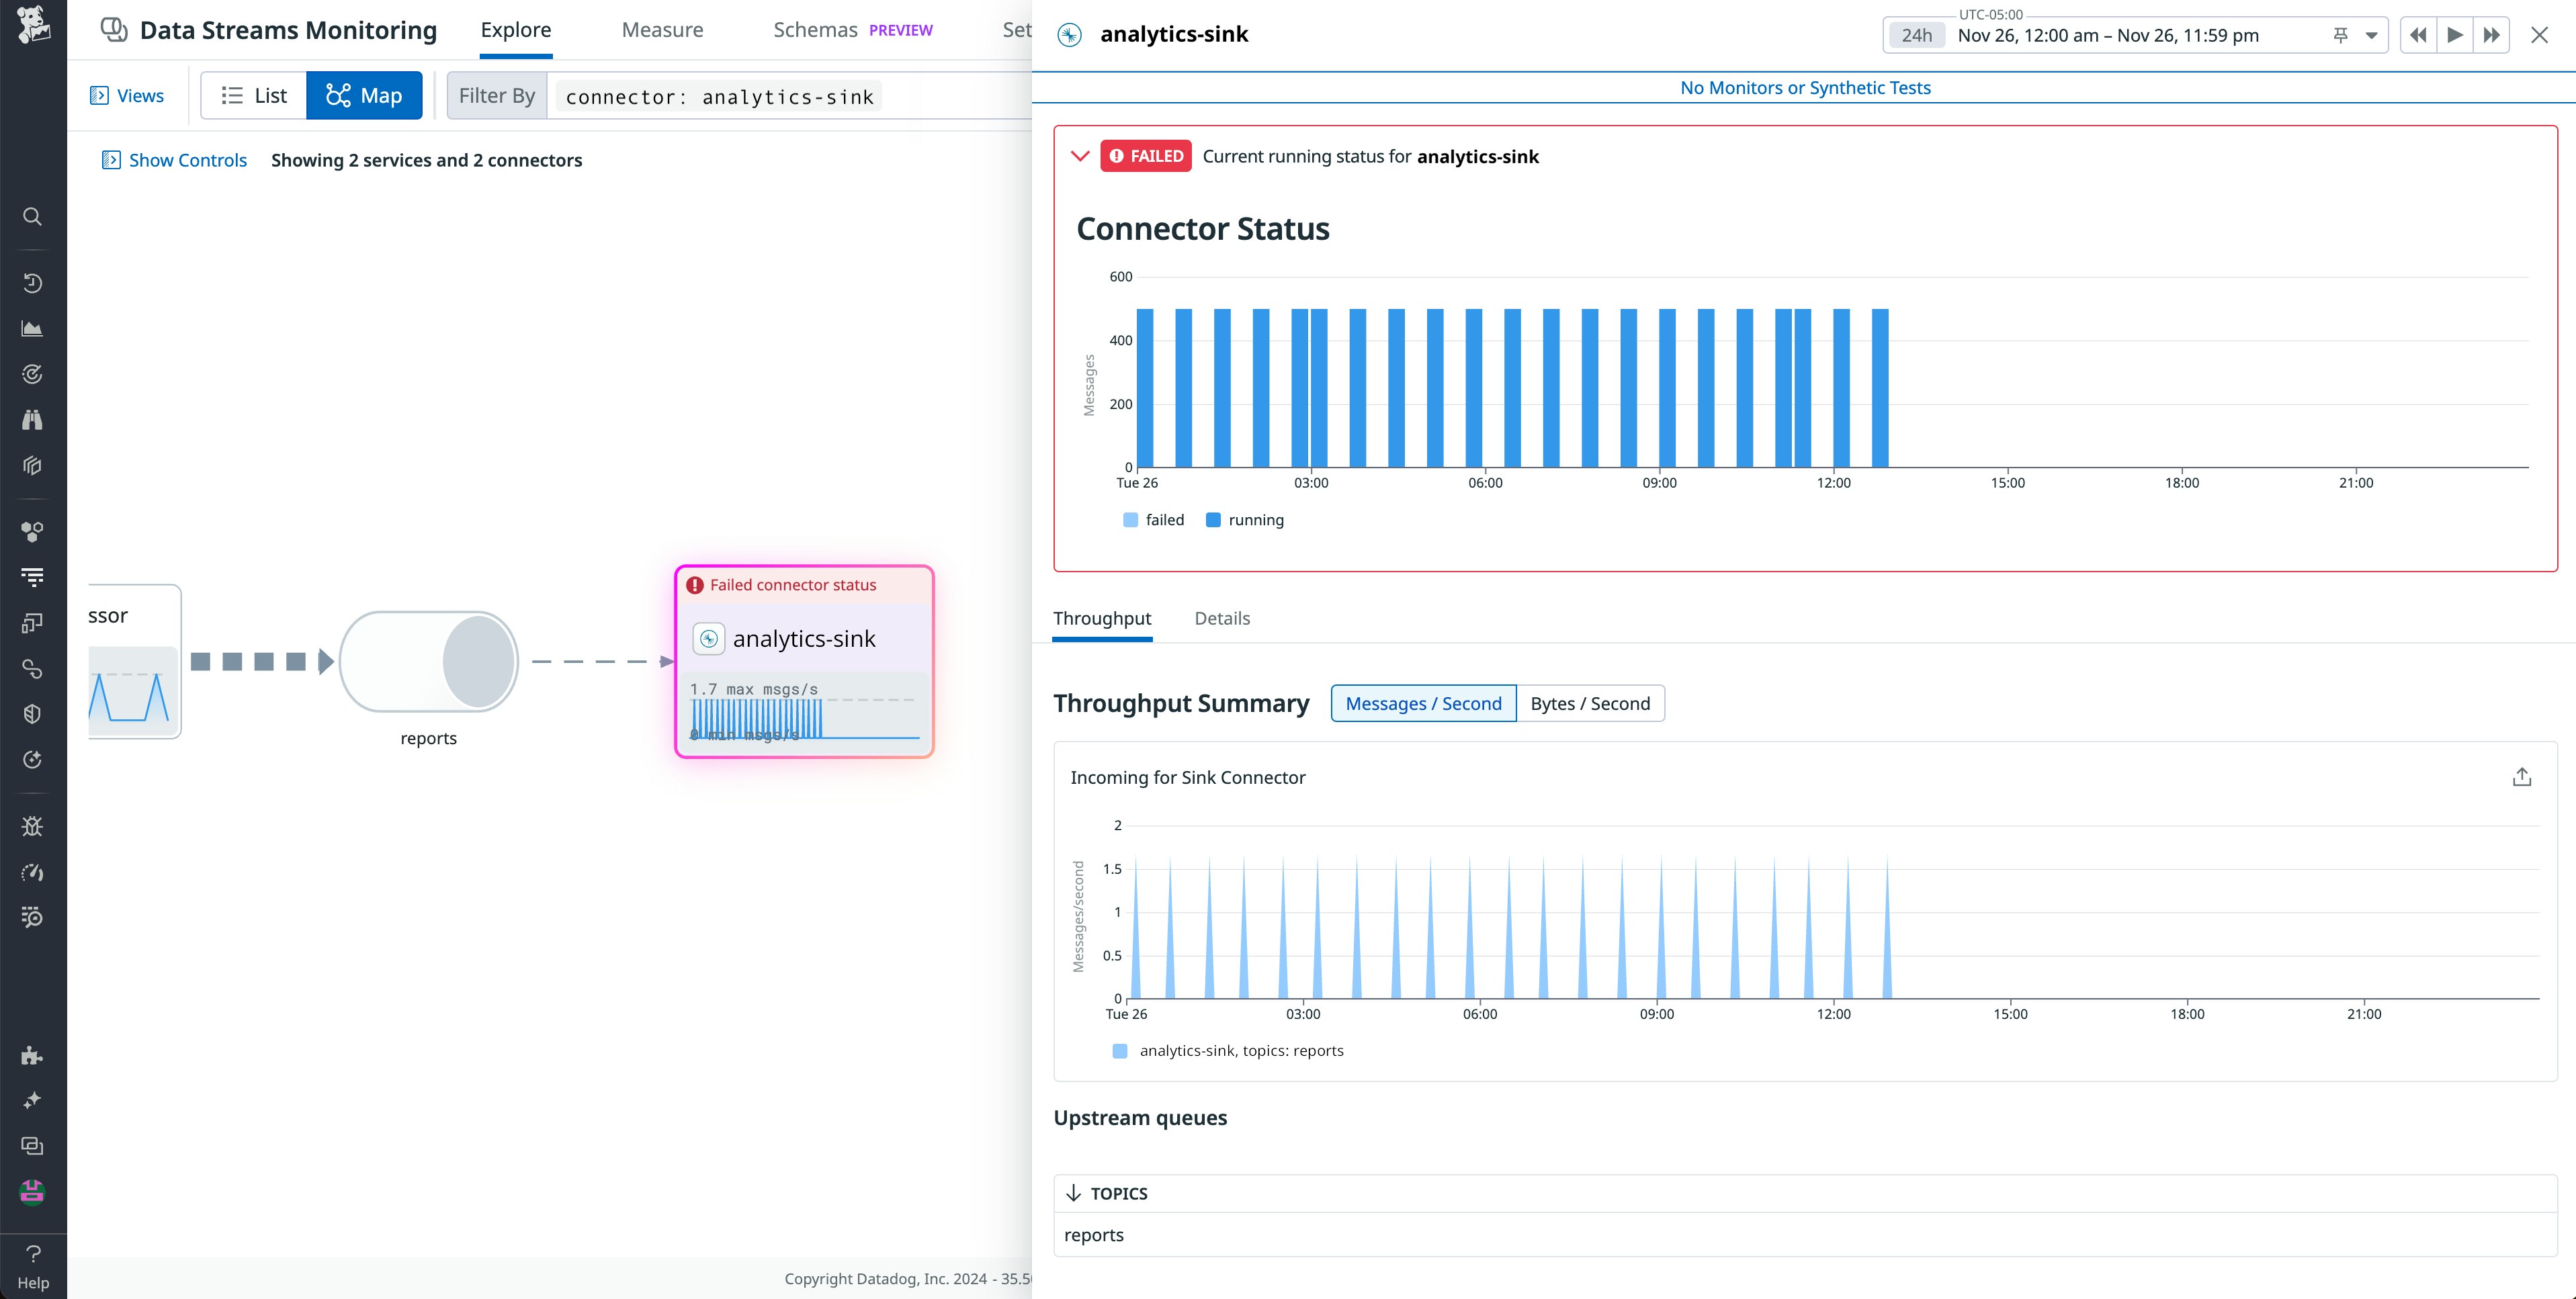Image resolution: width=2576 pixels, height=1299 pixels.
Task: Select Messages / Second throughput option
Action: (1423, 703)
